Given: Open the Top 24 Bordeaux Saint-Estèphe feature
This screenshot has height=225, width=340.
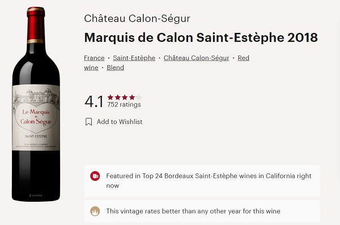Looking at the screenshot, I should [202, 181].
